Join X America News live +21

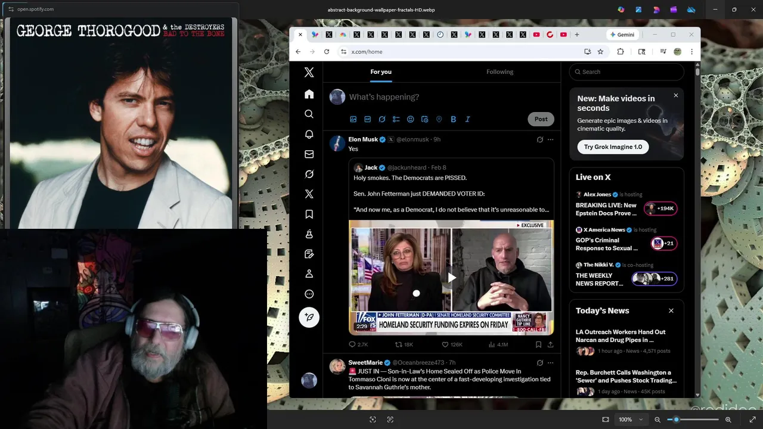pos(663,243)
